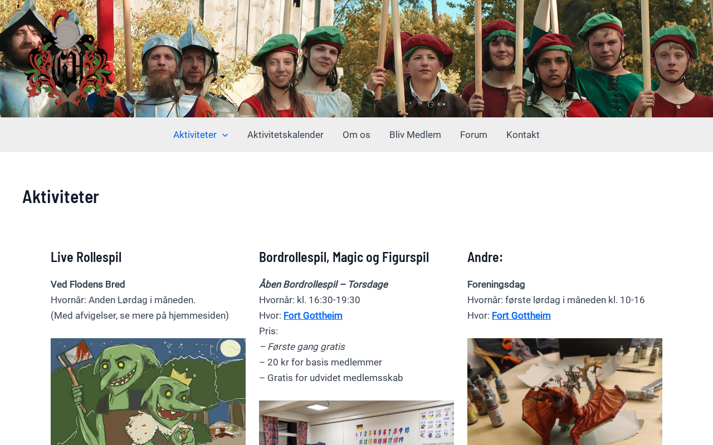Open the Aktiviteter menu item
This screenshot has height=445, width=713.
[x=195, y=135]
